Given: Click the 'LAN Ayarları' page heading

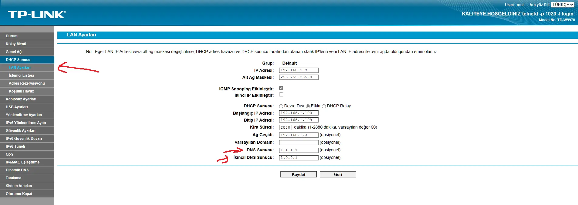Looking at the screenshot, I should coord(82,35).
